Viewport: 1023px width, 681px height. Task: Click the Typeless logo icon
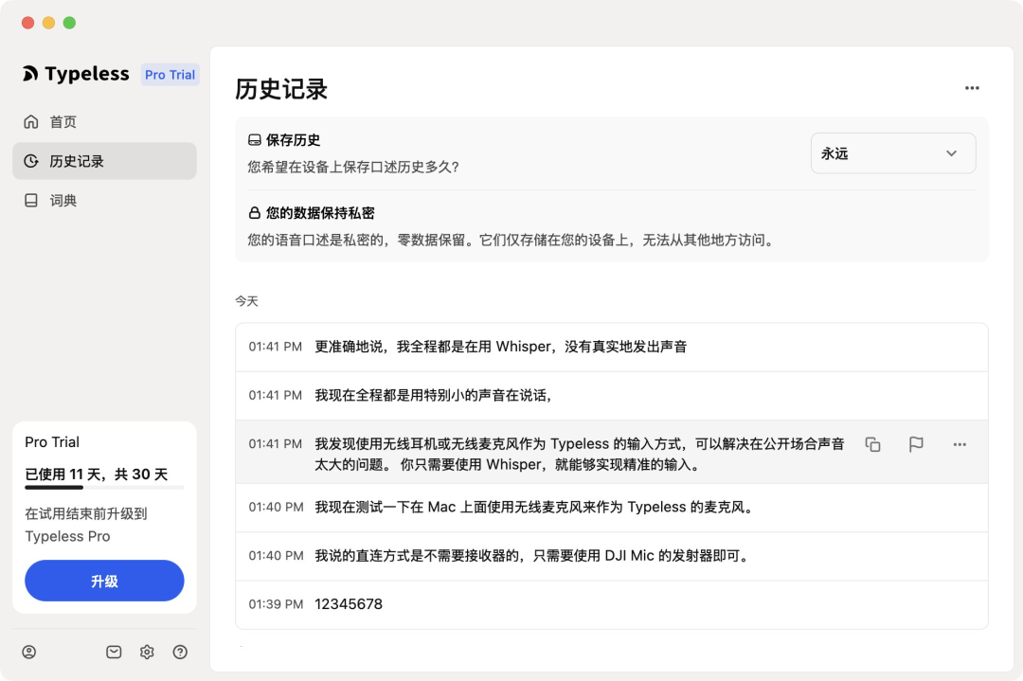point(30,75)
